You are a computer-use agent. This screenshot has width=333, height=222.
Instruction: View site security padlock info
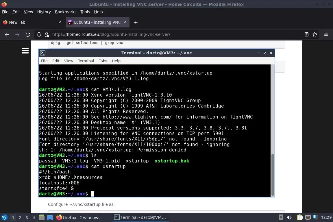coord(47,34)
